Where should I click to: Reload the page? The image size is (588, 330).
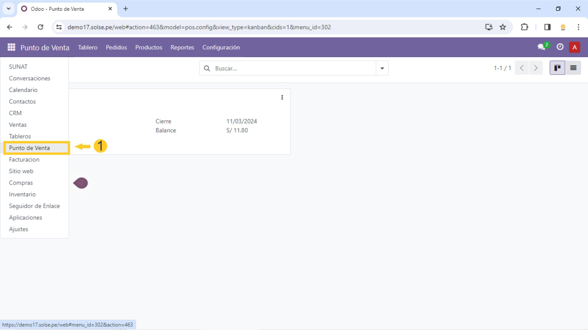[x=40, y=27]
